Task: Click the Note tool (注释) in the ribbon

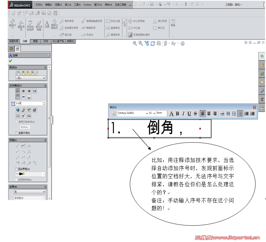Action: pyautogui.click(x=47, y=24)
